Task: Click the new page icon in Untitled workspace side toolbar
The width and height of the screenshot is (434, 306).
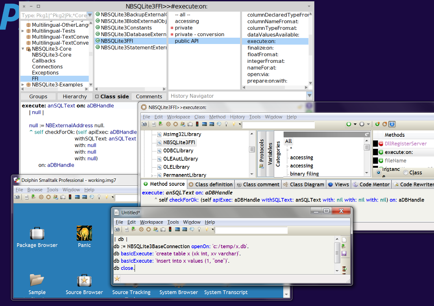Action: click(344, 240)
